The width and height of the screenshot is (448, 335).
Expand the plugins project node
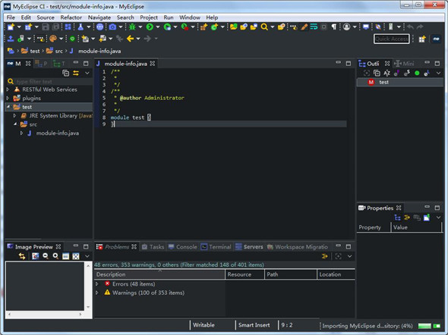coord(8,98)
